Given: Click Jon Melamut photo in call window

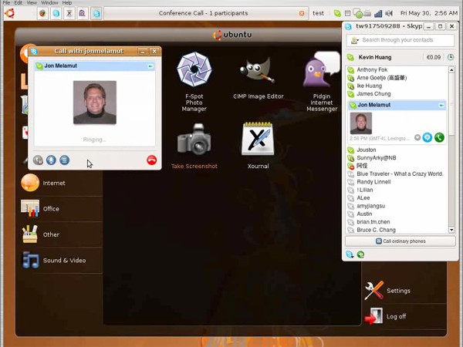Looking at the screenshot, I should [x=95, y=102].
